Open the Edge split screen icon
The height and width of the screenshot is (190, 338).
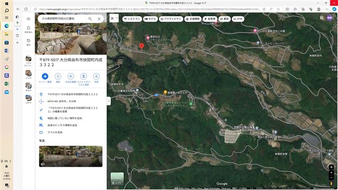(x=287, y=9)
